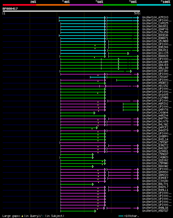Click the purple ~60% score legend bar
Image resolution: width=173 pixels, height=218 pixels.
(86, 5)
